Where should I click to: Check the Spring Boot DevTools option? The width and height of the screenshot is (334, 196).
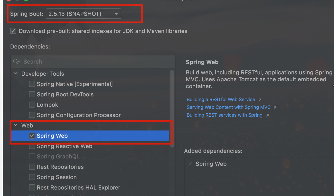pos(32,94)
